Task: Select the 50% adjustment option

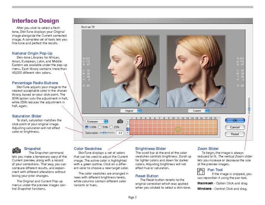Action: (x=100, y=127)
